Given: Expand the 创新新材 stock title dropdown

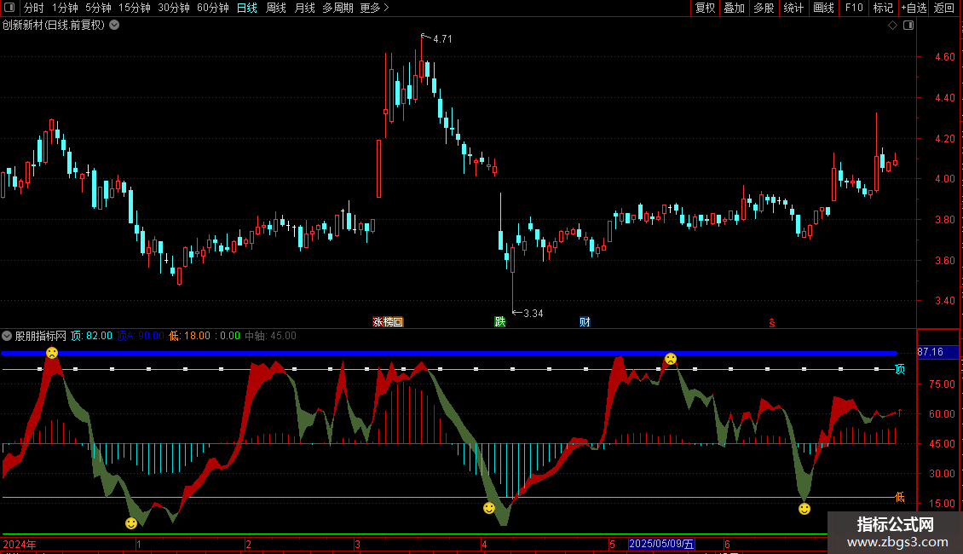Looking at the screenshot, I should coord(115,26).
